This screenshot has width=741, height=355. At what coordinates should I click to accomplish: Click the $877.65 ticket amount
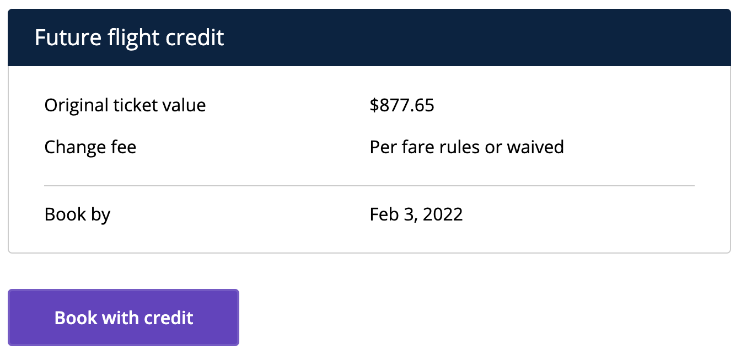pyautogui.click(x=402, y=105)
